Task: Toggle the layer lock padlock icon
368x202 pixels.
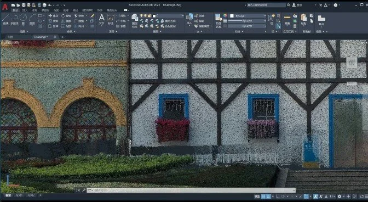Action: pos(150,16)
